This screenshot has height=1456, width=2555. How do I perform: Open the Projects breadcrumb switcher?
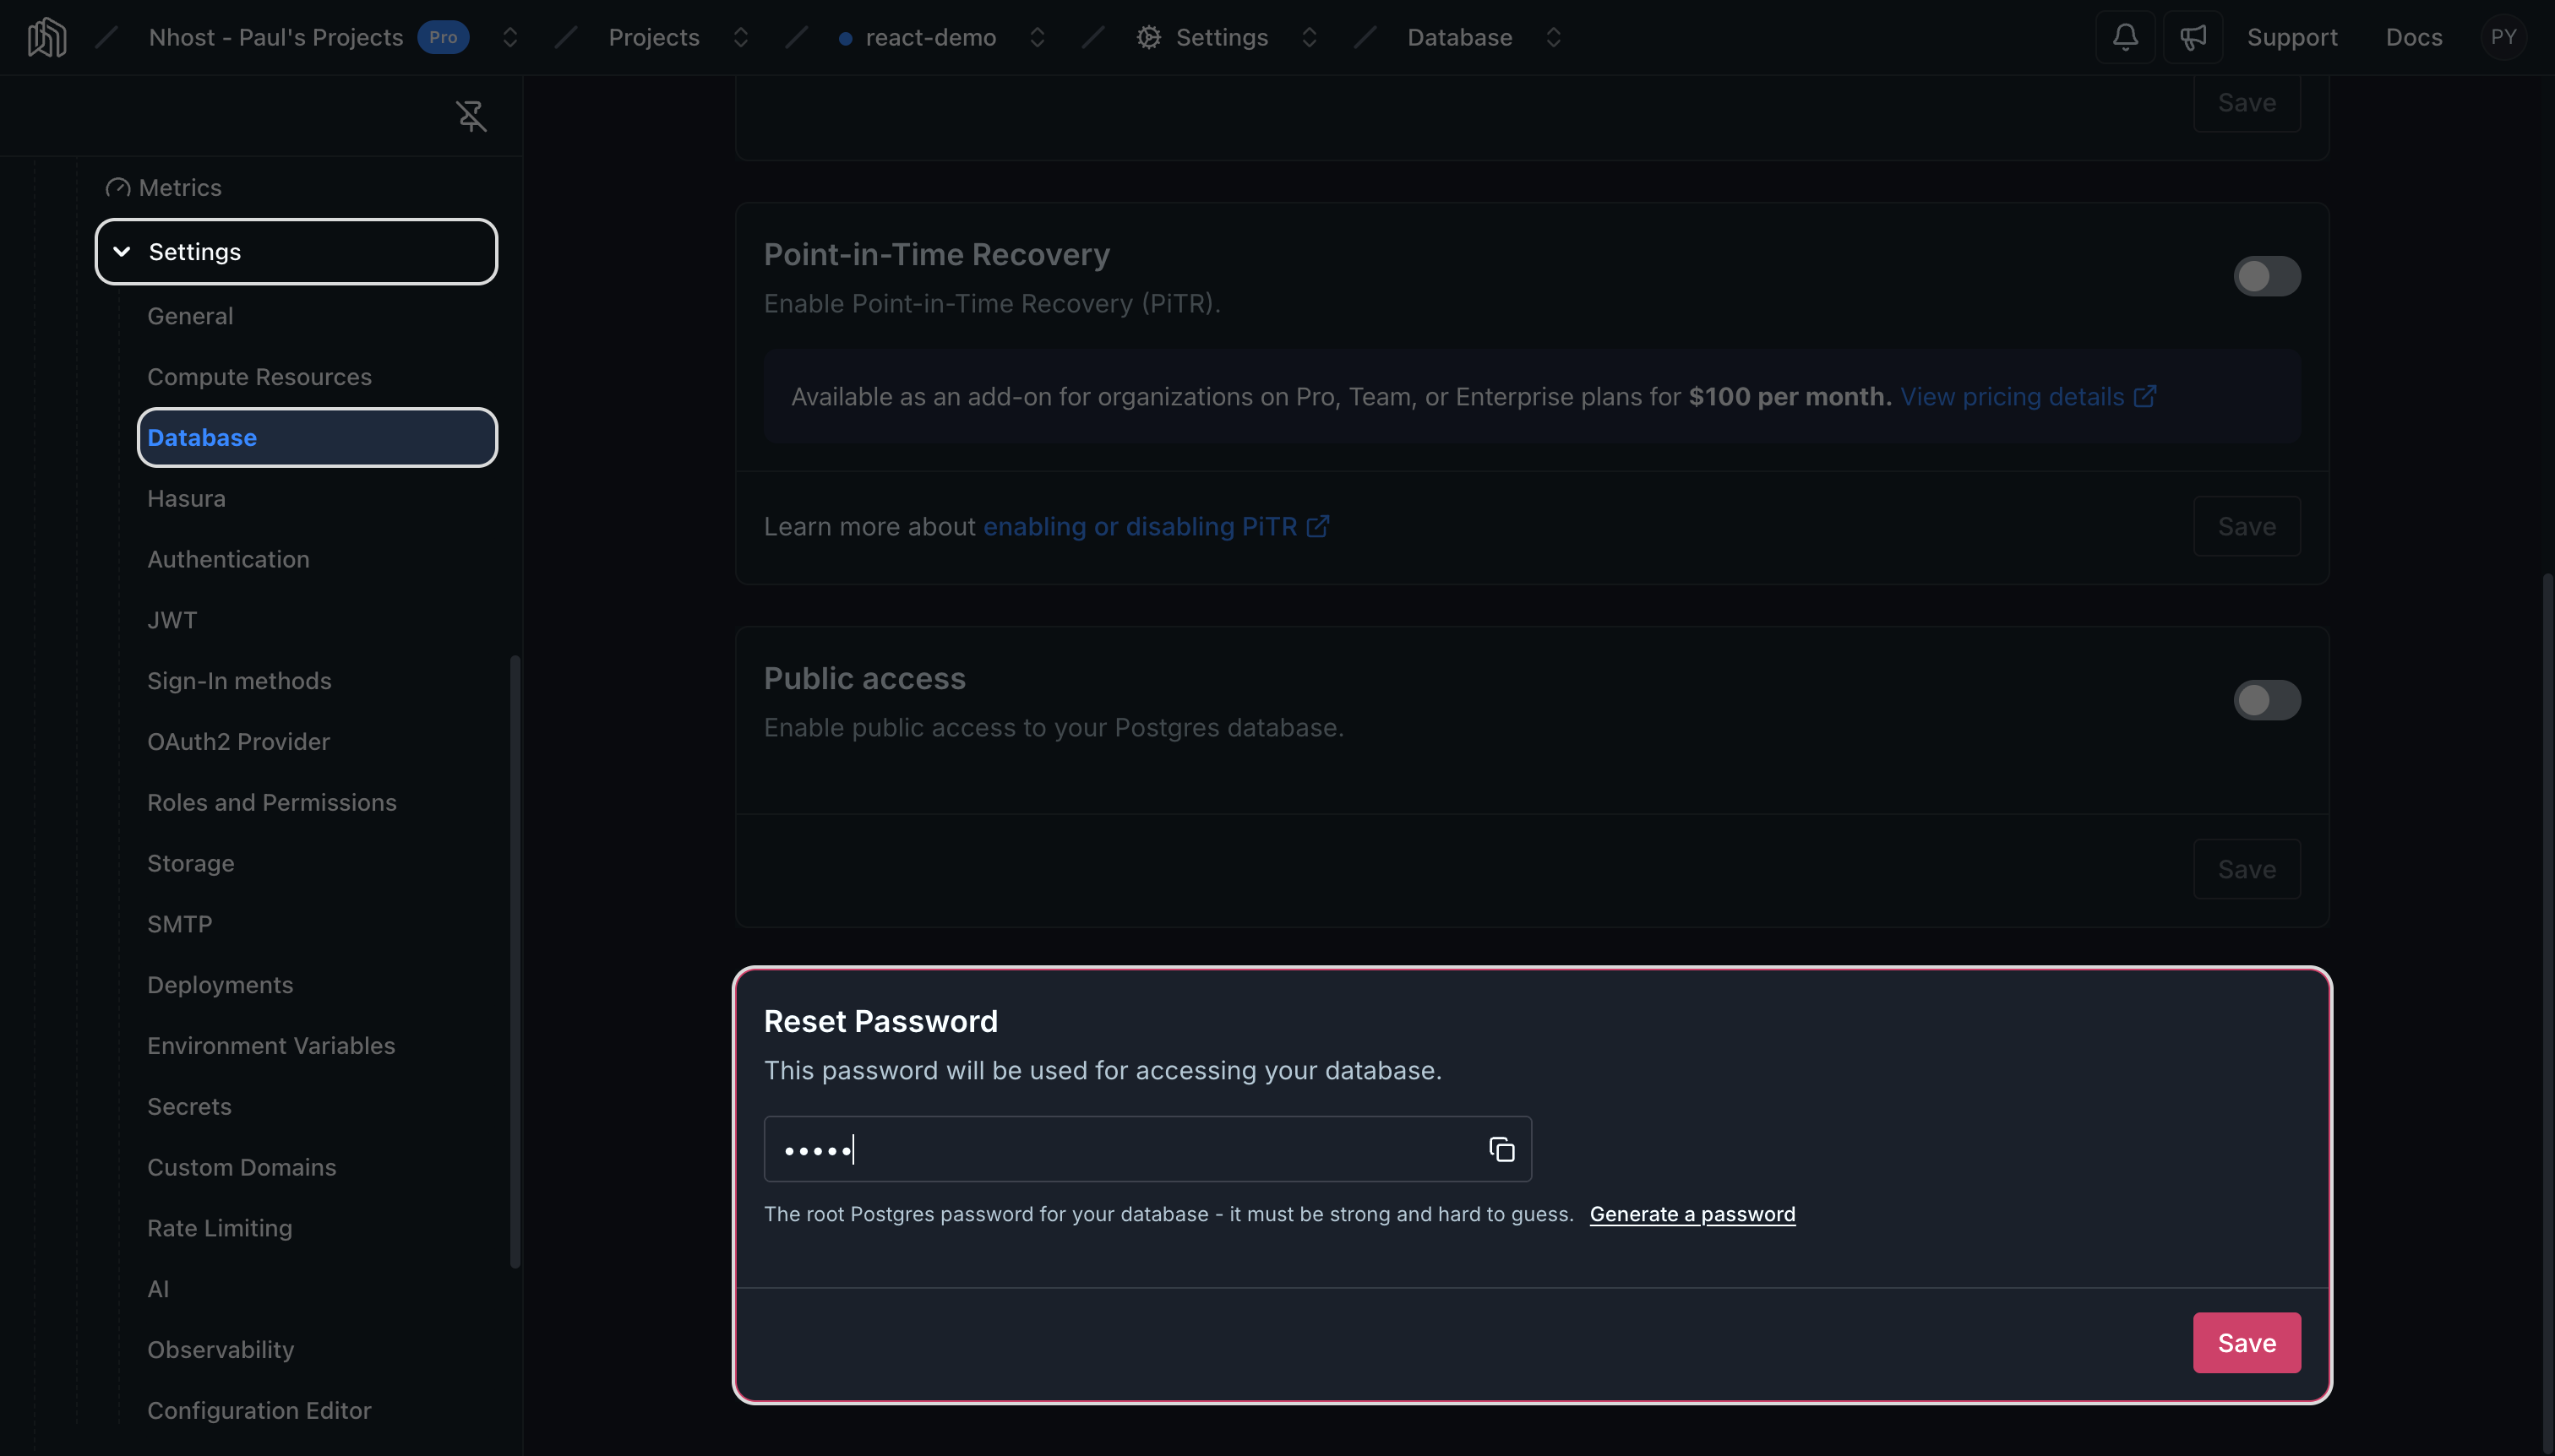click(740, 38)
